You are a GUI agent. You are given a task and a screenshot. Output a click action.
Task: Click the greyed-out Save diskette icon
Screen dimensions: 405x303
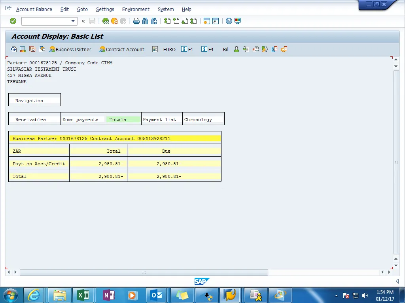tap(92, 21)
